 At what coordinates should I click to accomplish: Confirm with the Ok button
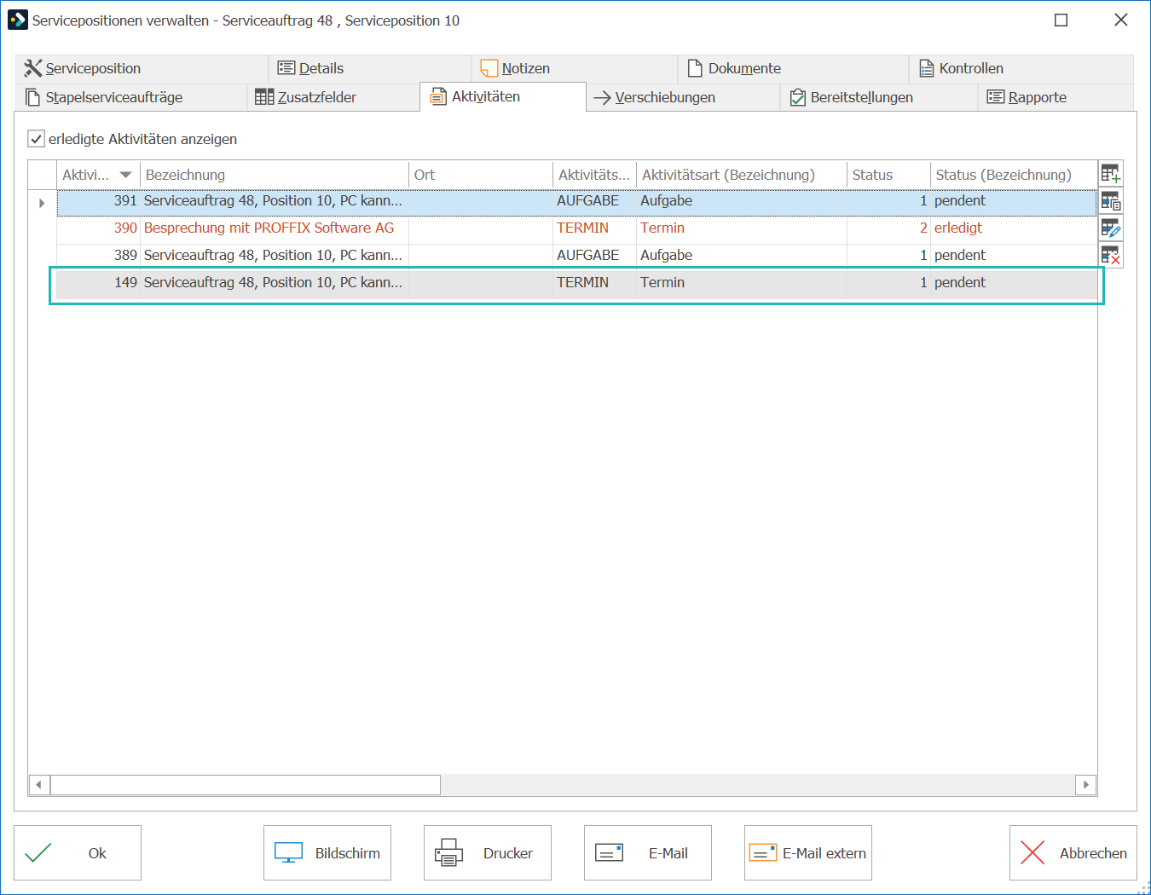tap(78, 852)
